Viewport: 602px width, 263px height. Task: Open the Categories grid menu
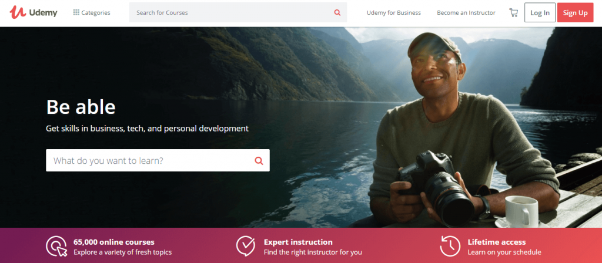coord(91,13)
